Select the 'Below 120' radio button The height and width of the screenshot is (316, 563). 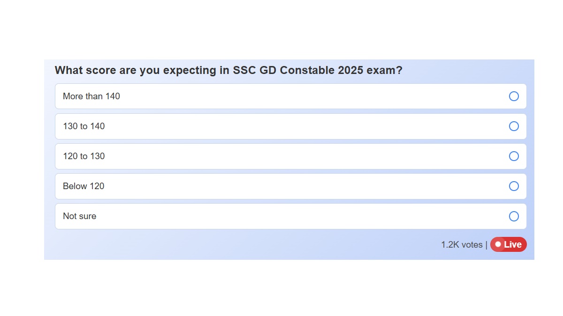(x=514, y=186)
